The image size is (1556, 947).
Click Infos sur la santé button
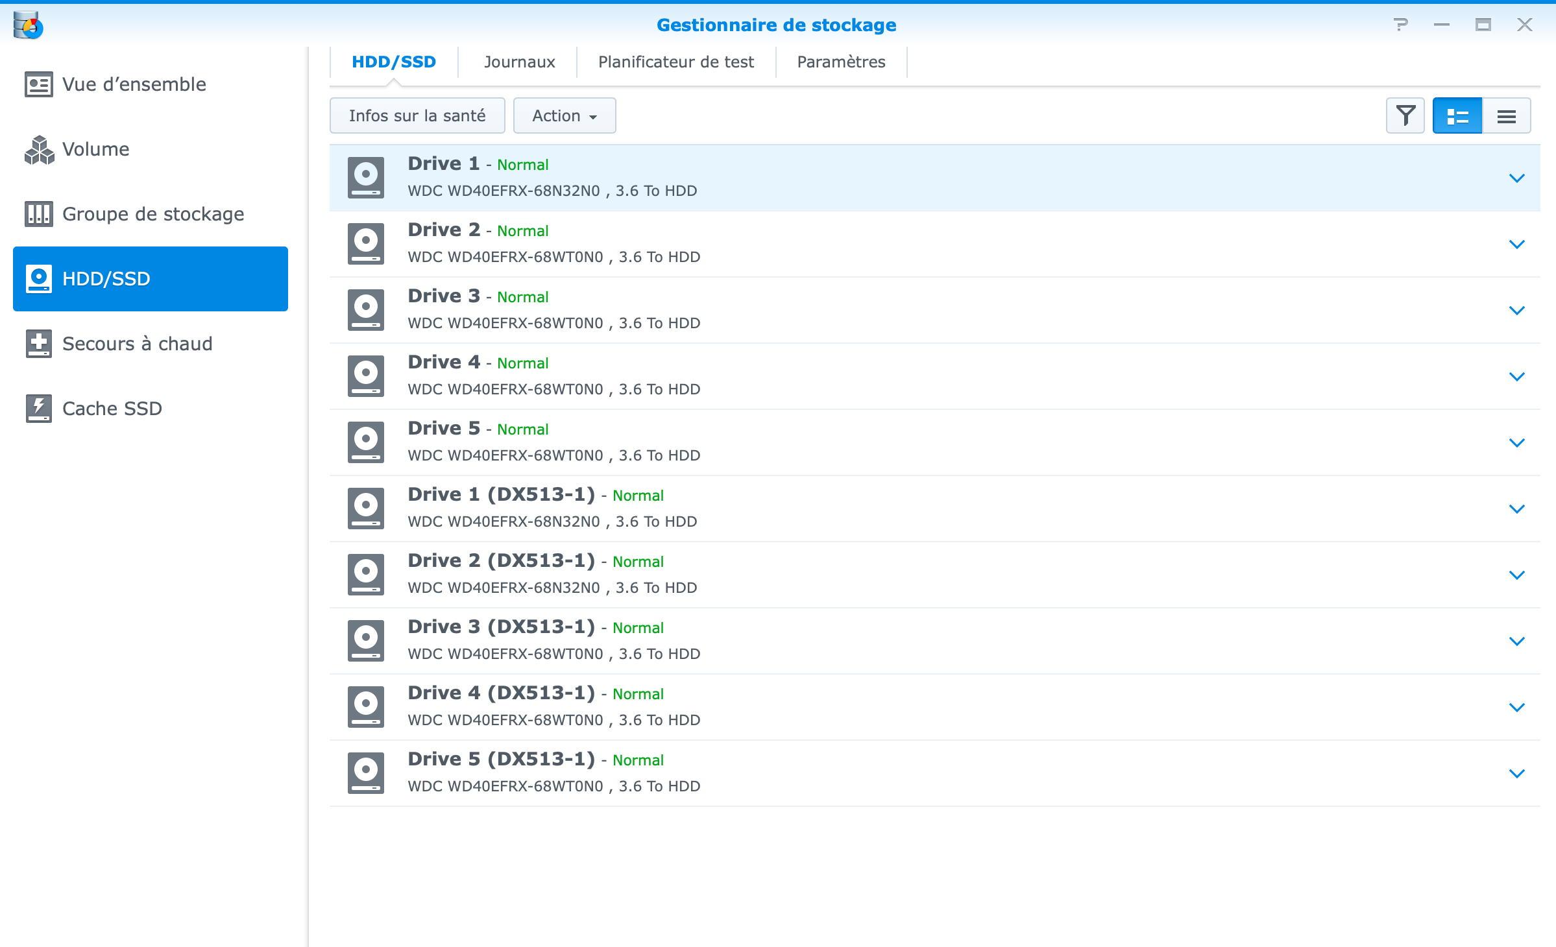pyautogui.click(x=417, y=116)
